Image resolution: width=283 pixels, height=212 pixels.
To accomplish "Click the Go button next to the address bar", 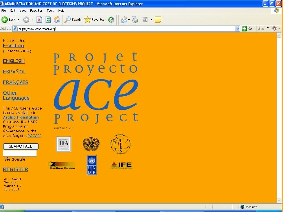I will pos(247,29).
